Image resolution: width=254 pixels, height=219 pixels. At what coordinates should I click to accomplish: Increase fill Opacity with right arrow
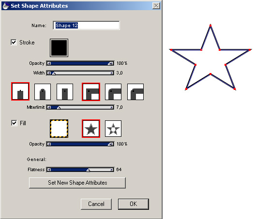112,144
